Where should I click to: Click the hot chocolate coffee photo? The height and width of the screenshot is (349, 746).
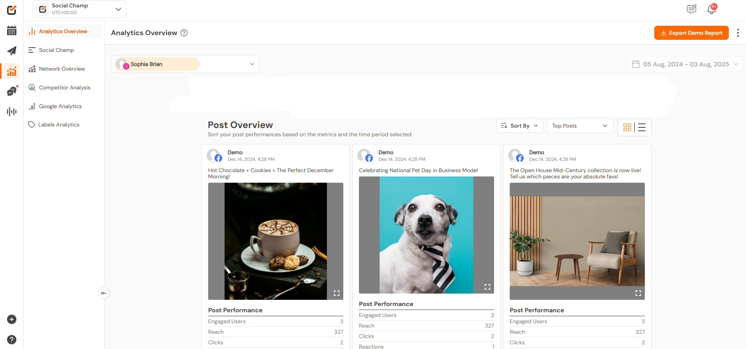tap(276, 241)
